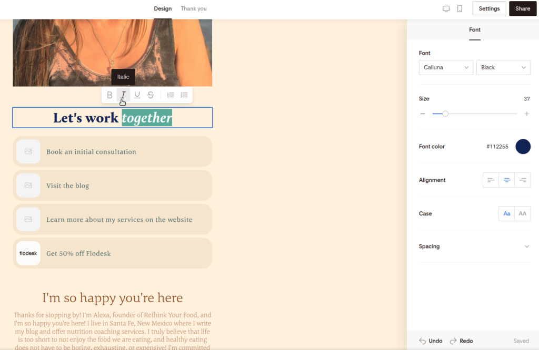Click the image placeholder on Book consultation link
This screenshot has width=539, height=350.
tap(28, 151)
